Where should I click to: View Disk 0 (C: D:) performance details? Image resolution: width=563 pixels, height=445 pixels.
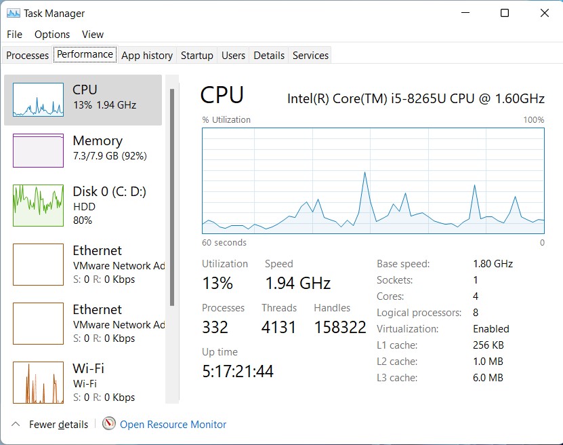click(x=81, y=204)
